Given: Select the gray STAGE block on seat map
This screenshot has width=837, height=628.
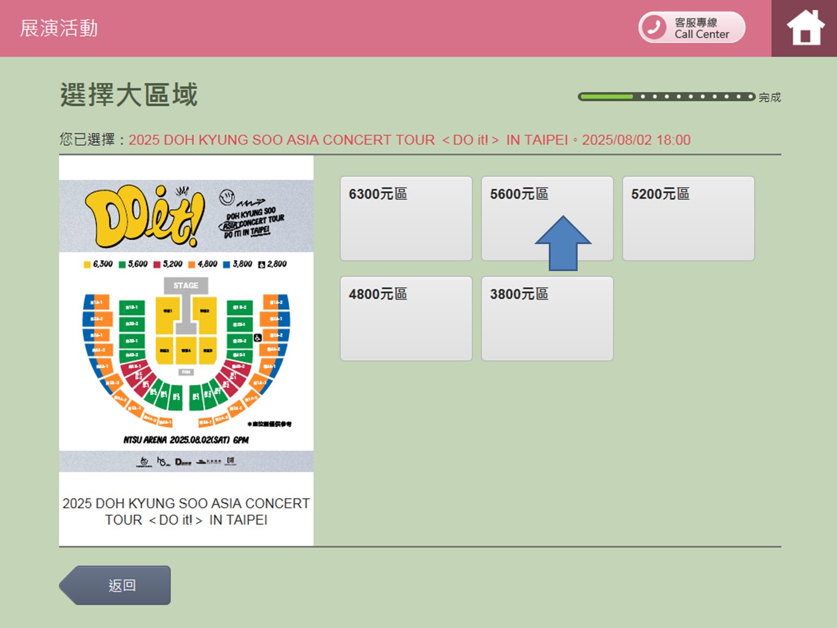Looking at the screenshot, I should 186,285.
